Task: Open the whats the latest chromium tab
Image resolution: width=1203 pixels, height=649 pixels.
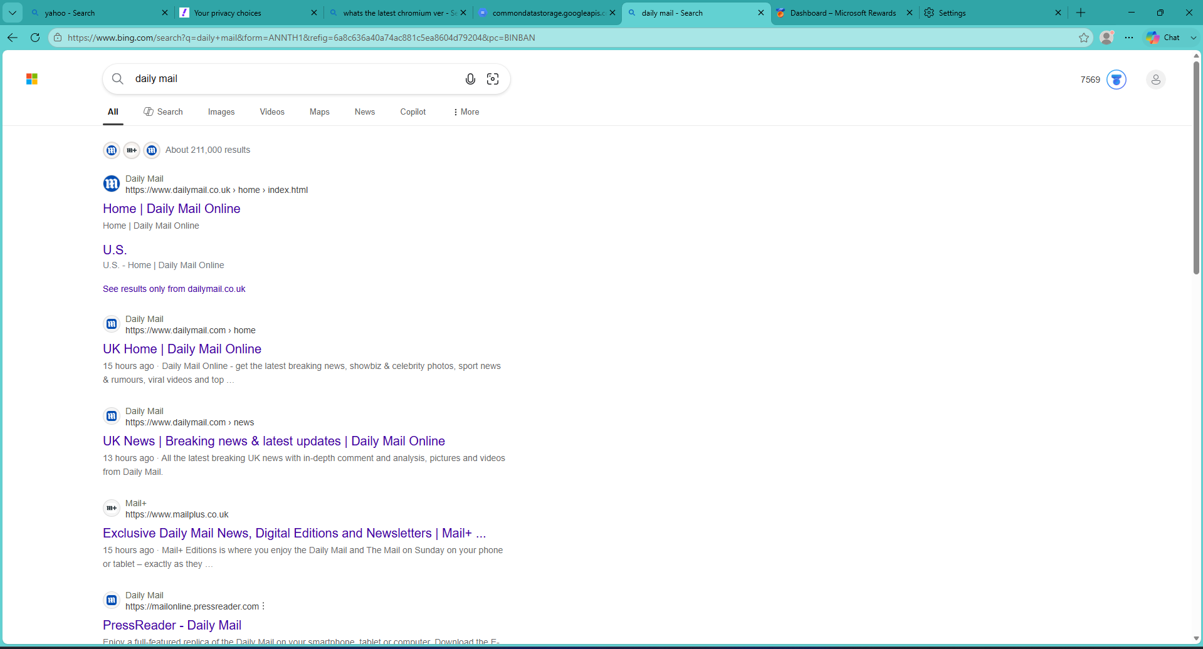Action: pyautogui.click(x=397, y=13)
